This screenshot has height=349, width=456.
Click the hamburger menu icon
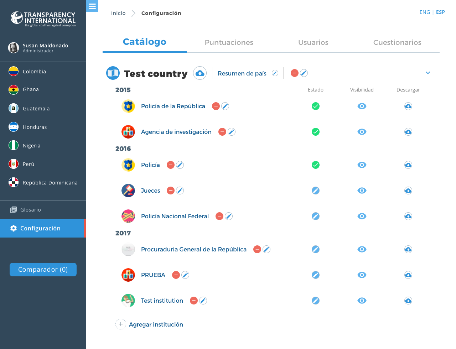[x=92, y=6]
